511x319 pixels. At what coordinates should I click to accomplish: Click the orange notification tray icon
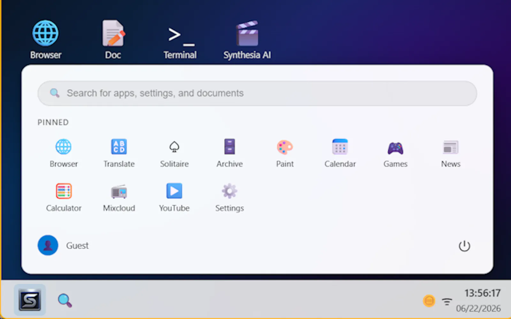[429, 301]
